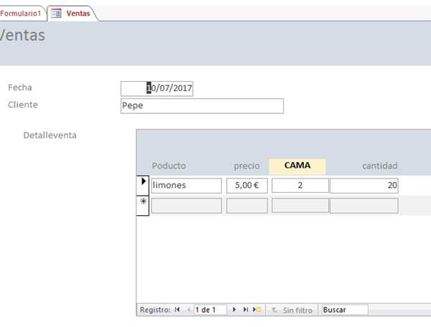Click the Buscar search box

point(344,310)
